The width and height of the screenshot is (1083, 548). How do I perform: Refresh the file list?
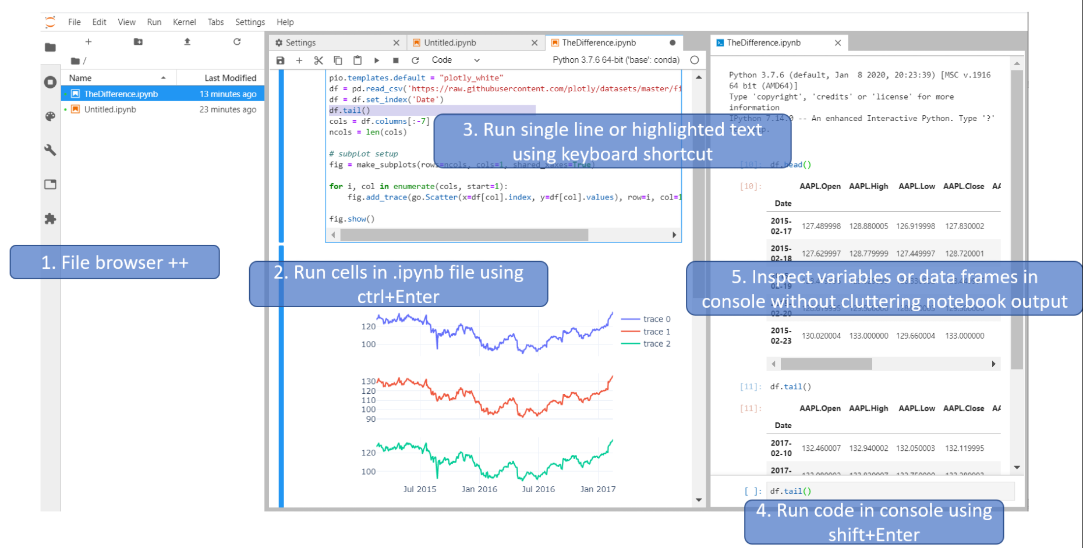[238, 41]
